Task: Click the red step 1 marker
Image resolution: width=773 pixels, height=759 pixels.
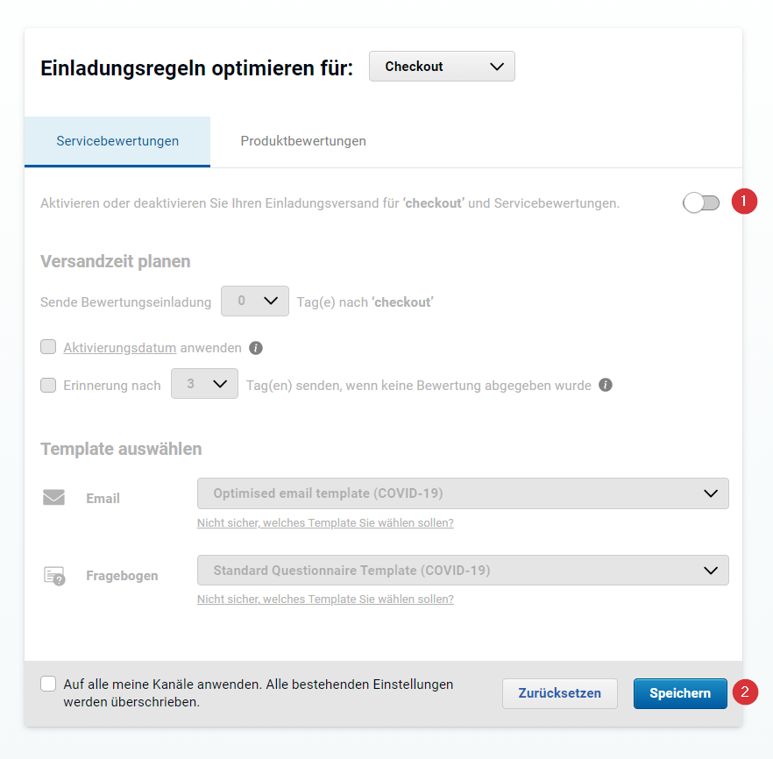Action: pyautogui.click(x=744, y=202)
